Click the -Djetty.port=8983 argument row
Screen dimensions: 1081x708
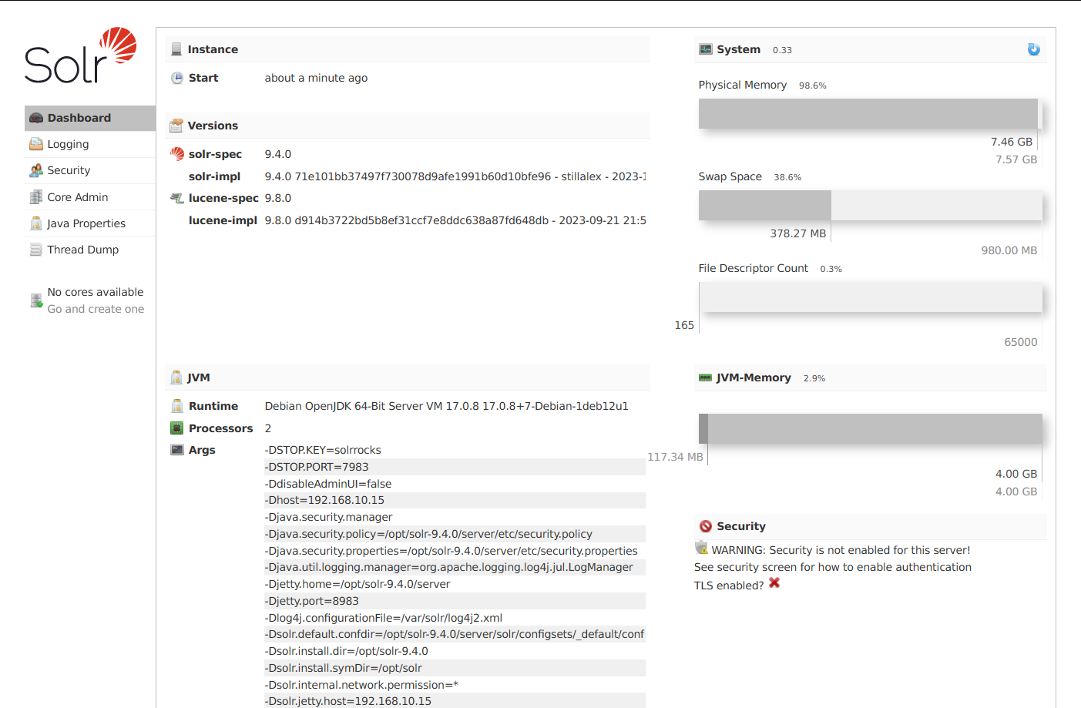click(x=455, y=601)
